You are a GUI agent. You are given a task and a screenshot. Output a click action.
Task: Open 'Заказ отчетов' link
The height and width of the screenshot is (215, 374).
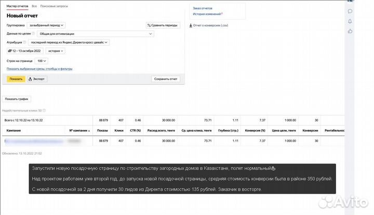202,8
